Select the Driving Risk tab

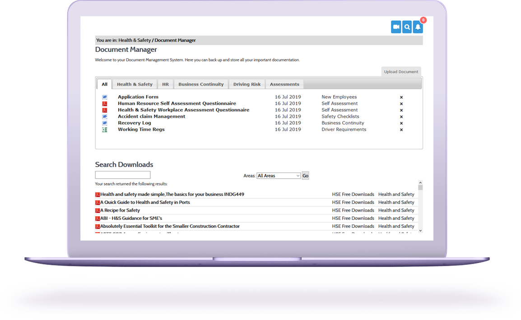tap(247, 84)
